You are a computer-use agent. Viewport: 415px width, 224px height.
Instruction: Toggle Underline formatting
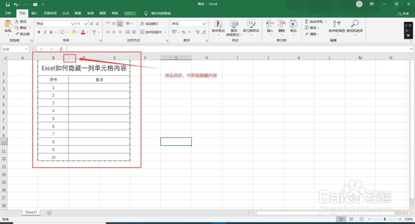(x=51, y=32)
